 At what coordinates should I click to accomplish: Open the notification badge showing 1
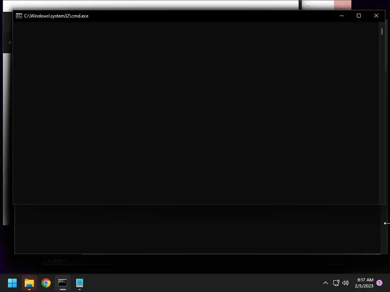(x=379, y=283)
